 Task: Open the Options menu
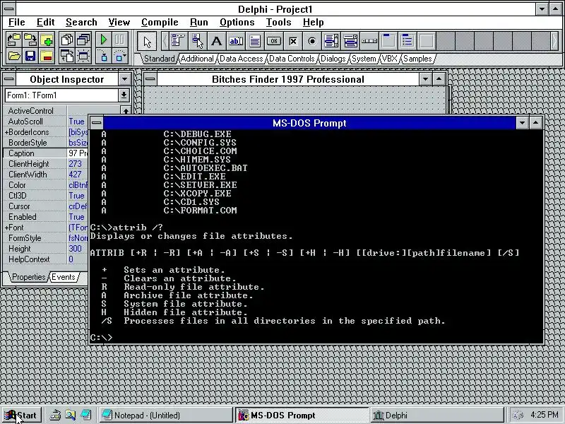[x=237, y=23]
